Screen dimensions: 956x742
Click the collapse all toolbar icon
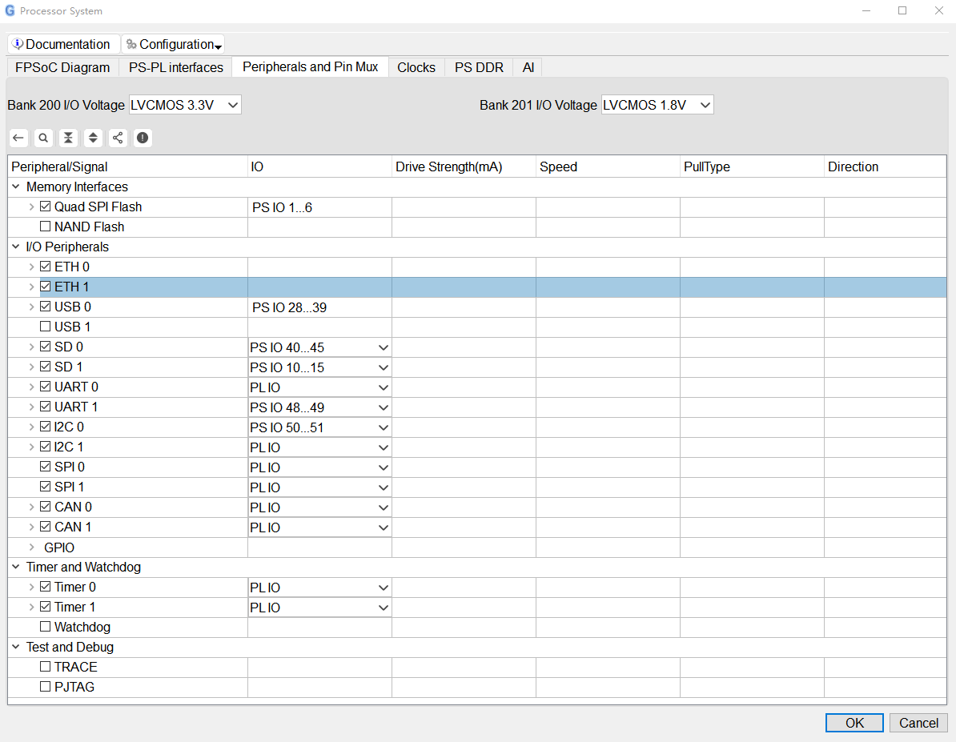pos(68,138)
